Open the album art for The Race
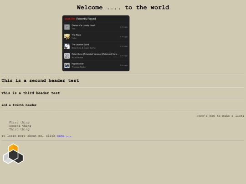Viewport: 246px width, 184px height. 67,37
